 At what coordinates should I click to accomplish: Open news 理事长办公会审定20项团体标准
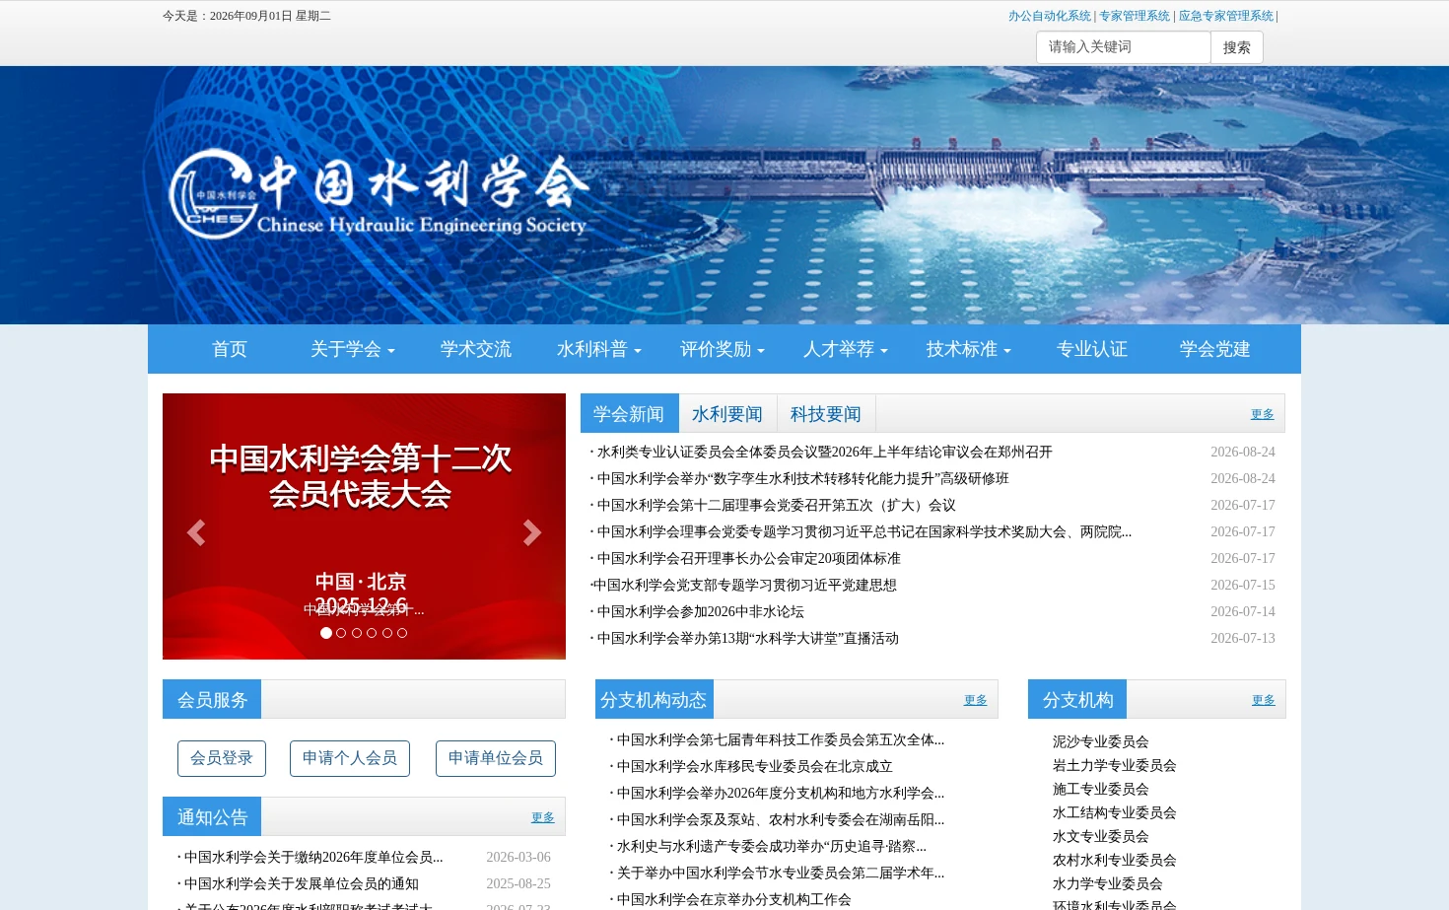[749, 558]
